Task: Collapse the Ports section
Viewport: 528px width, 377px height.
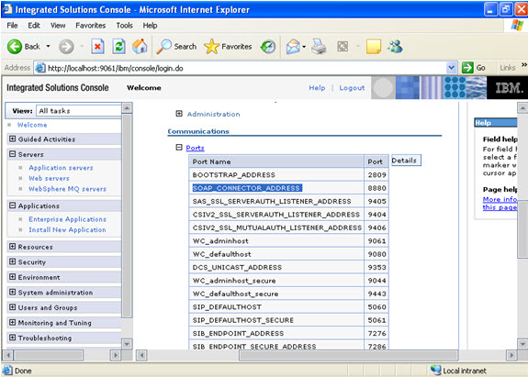Action: (179, 148)
